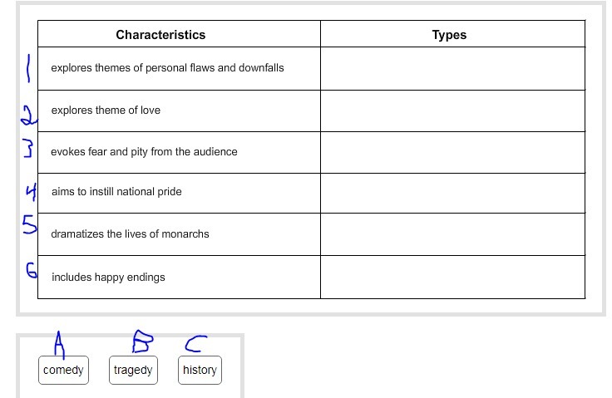The width and height of the screenshot is (612, 398).
Task: Click 'aims to instill national pride' text
Action: pyautogui.click(x=116, y=192)
